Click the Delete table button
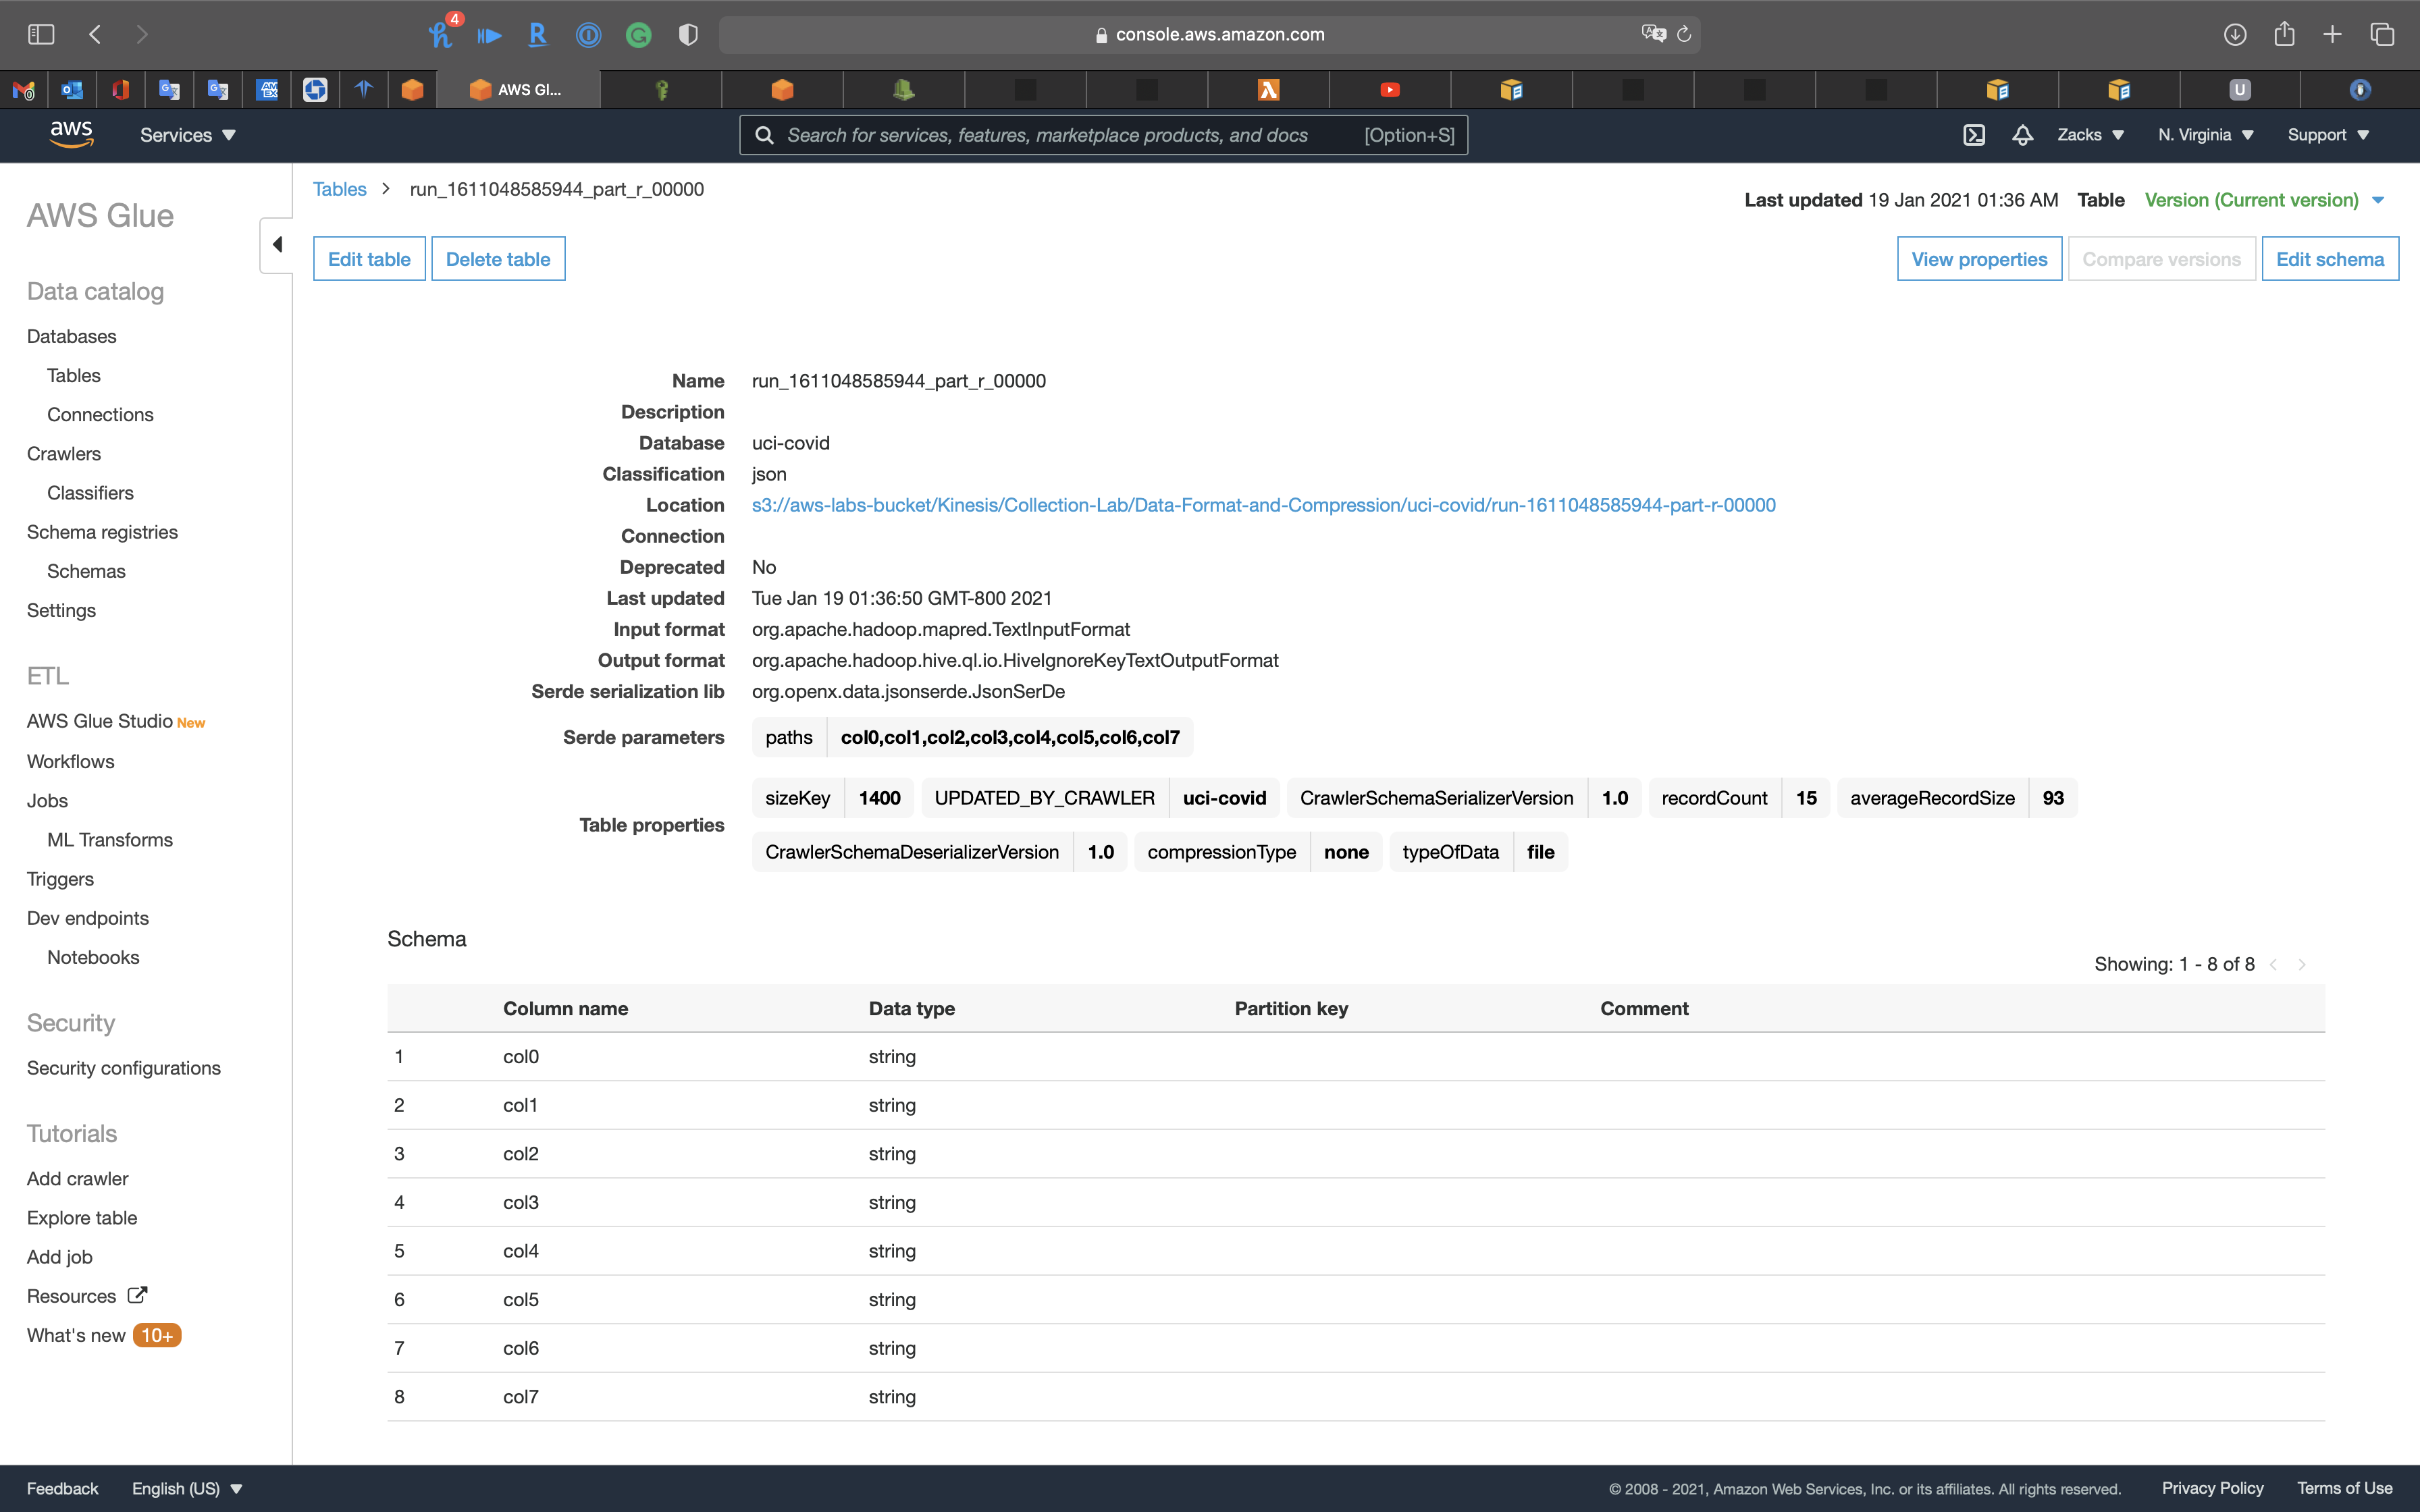The image size is (2420, 1512). coord(497,259)
